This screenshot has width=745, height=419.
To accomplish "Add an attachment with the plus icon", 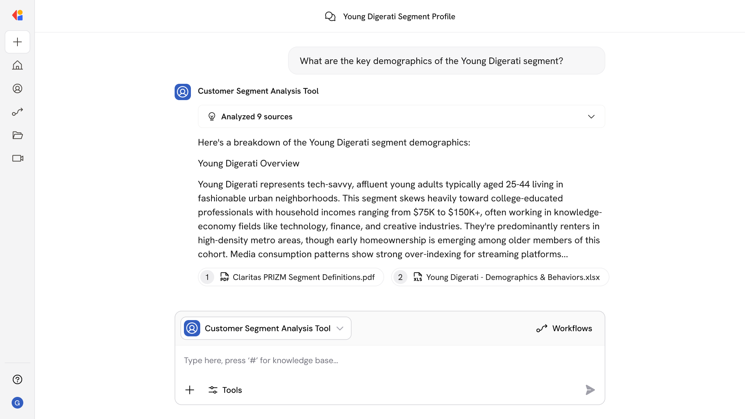I will (190, 390).
